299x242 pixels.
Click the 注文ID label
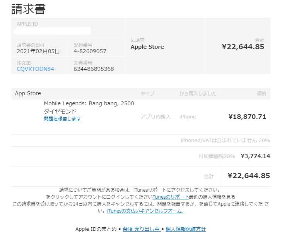(x=24, y=63)
